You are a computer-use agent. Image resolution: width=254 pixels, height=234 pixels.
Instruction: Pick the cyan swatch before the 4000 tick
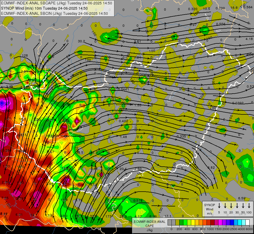coord(239,222)
